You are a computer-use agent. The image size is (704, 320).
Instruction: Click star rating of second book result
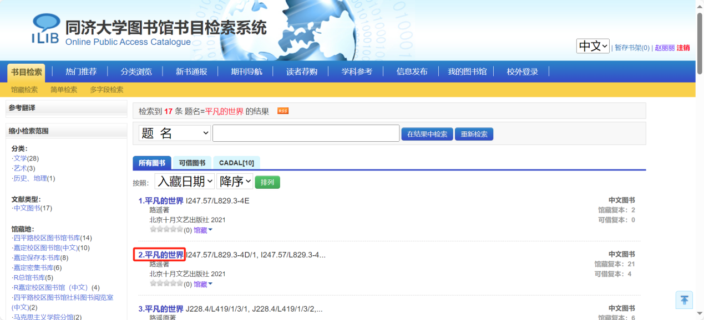[166, 284]
